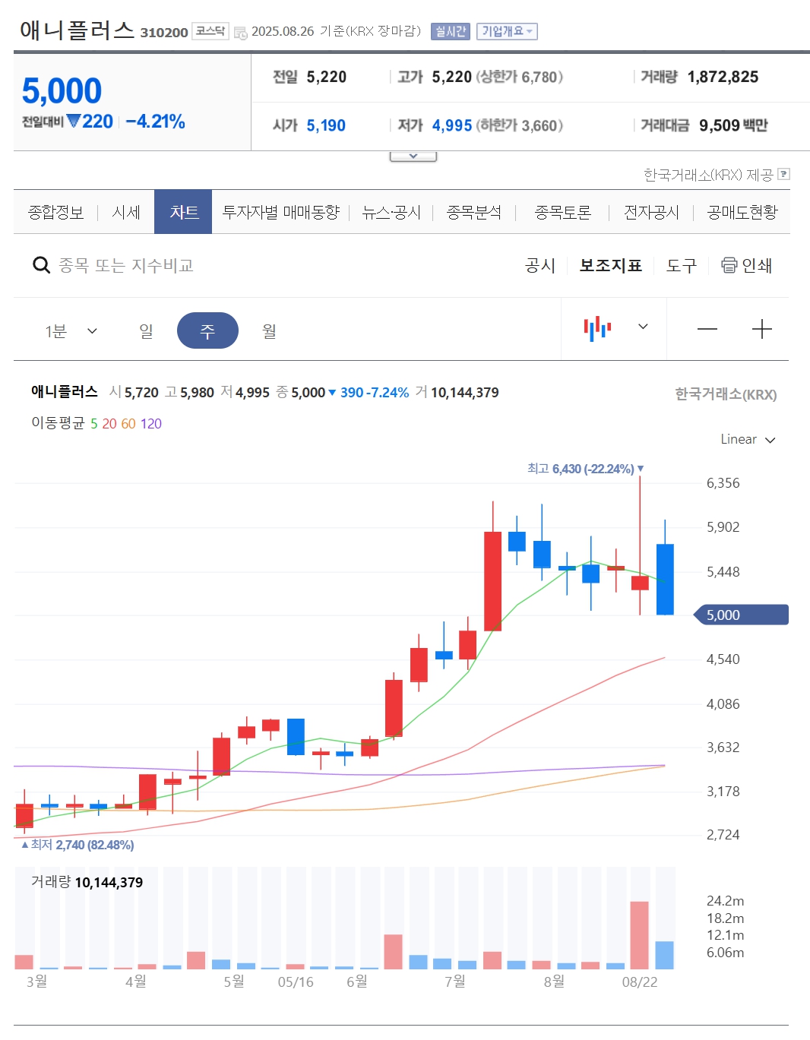The height and width of the screenshot is (1040, 810).
Task: Click the large red volume bar near 08/22
Action: click(x=639, y=935)
